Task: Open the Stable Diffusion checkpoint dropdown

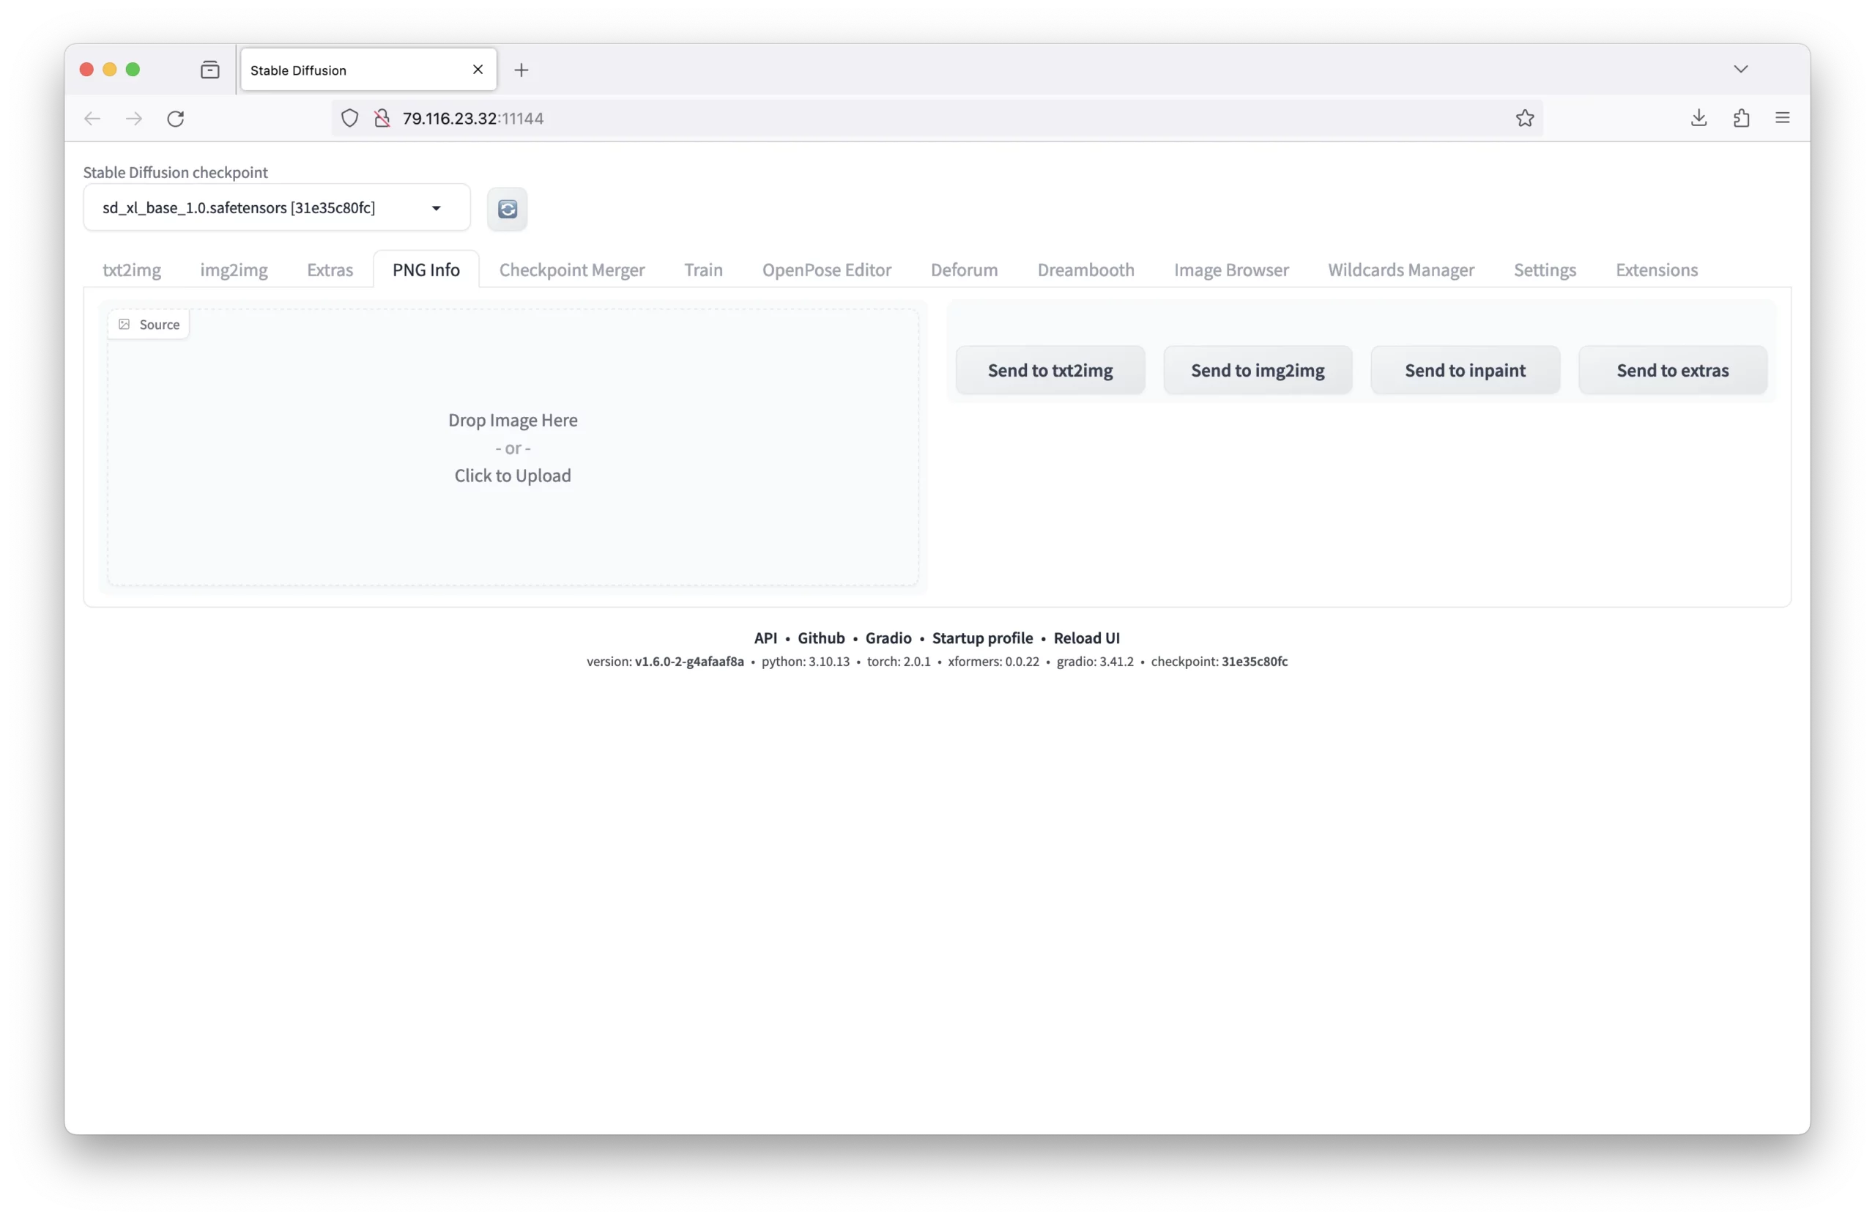Action: tap(277, 208)
